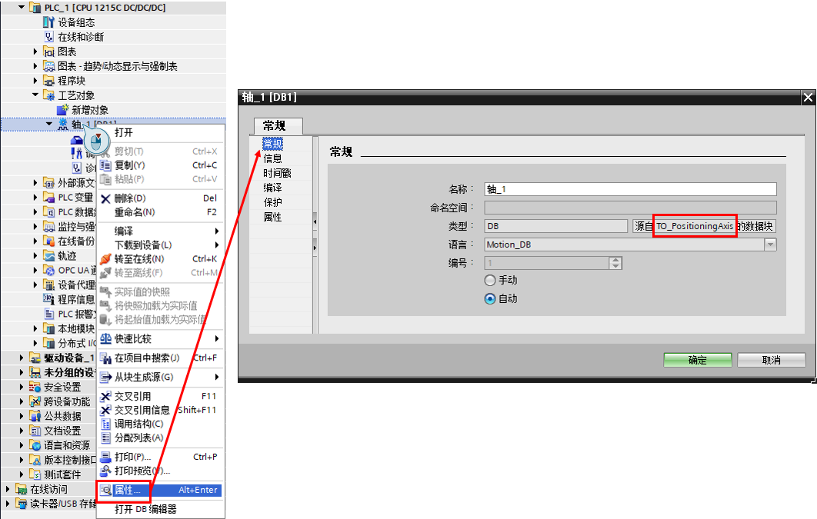Click the 从块生成源 icon

point(105,377)
